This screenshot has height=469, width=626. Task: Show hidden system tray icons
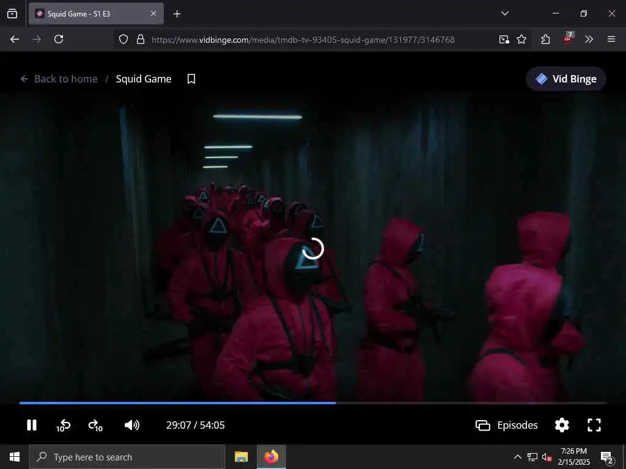pyautogui.click(x=517, y=457)
